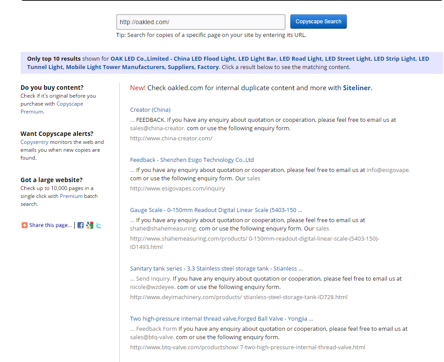444x362 pixels.
Task: Open Feedback - Shenzhen Esigo Technology result
Action: click(x=192, y=160)
